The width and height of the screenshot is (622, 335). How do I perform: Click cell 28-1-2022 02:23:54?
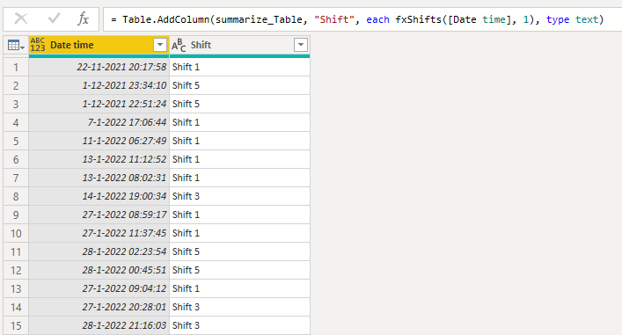click(99, 251)
